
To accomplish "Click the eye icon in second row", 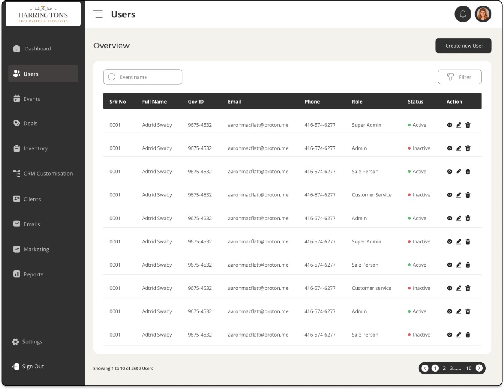I will 450,148.
